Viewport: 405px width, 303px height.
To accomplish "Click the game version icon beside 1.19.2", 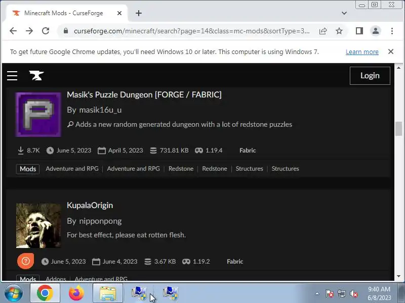I will (x=186, y=262).
